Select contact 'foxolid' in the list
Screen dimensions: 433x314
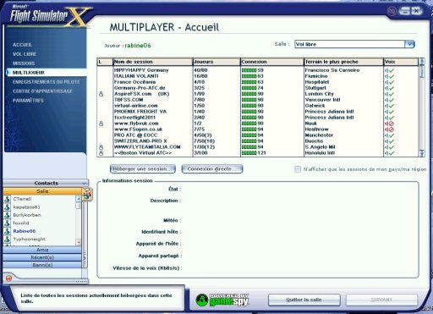[x=21, y=223]
